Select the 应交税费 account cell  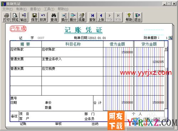[72, 72]
